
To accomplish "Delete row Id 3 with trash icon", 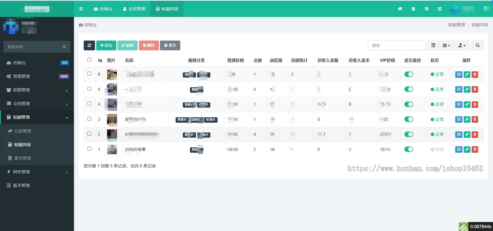I will 475,119.
